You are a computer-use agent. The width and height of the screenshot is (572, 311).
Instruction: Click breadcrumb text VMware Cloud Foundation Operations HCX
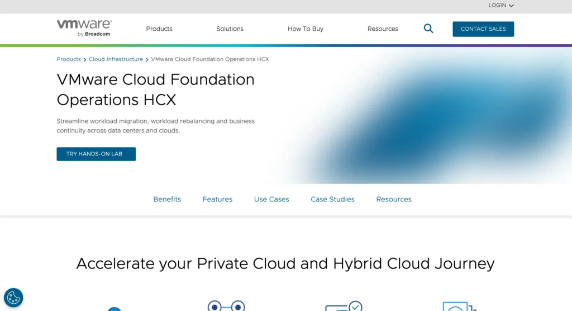coord(210,59)
